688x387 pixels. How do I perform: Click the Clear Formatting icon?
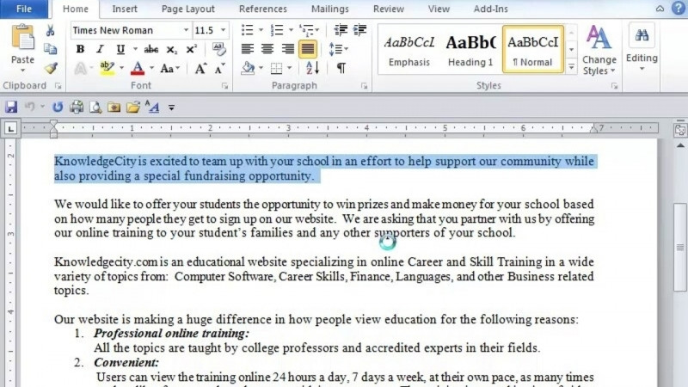point(218,49)
